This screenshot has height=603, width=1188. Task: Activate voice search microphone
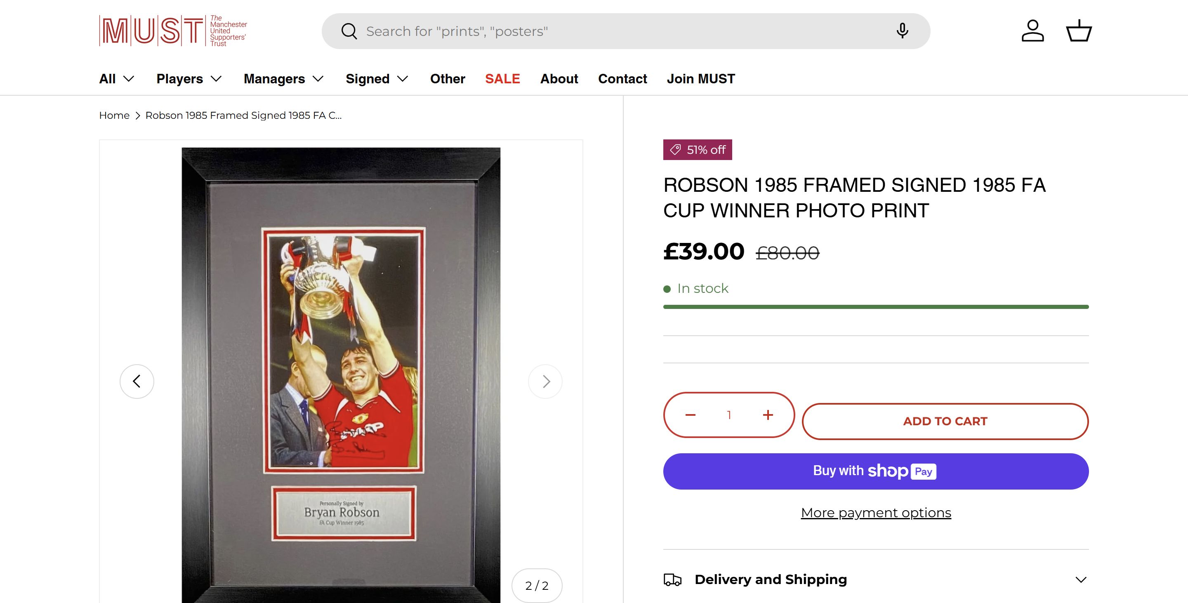(x=902, y=31)
